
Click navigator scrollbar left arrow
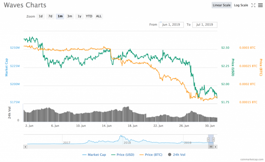pos(25,147)
